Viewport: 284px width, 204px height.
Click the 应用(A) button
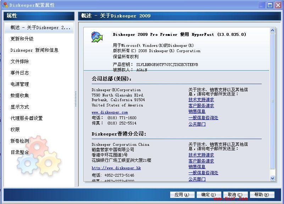[x=182, y=195]
